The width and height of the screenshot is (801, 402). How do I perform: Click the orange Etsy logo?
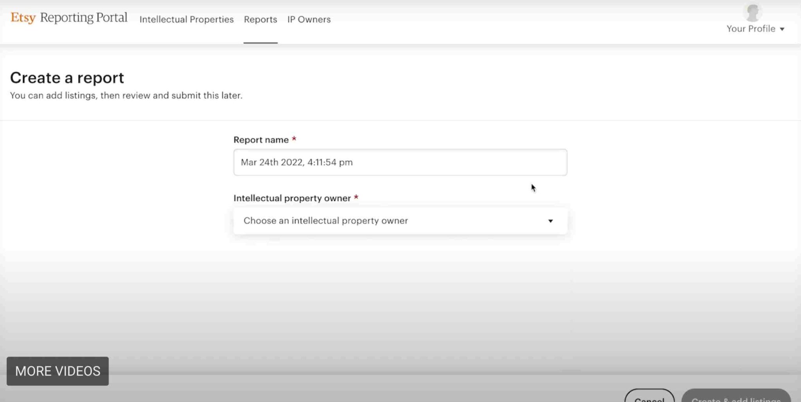tap(23, 18)
